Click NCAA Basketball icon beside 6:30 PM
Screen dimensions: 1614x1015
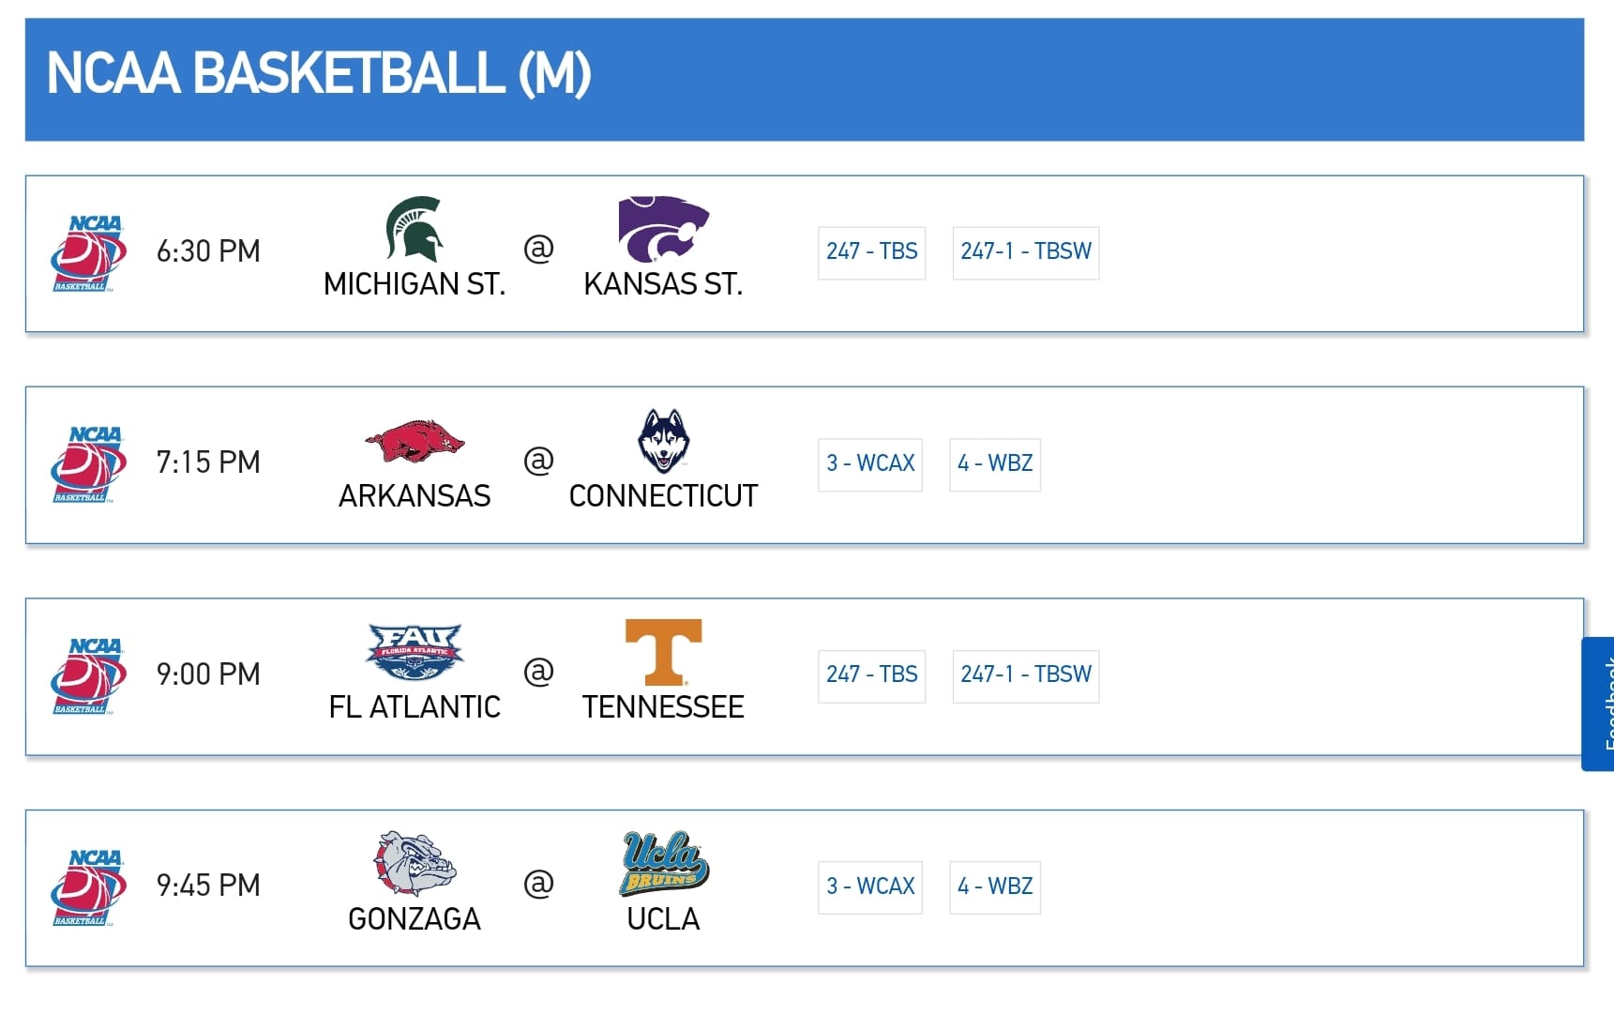click(88, 253)
